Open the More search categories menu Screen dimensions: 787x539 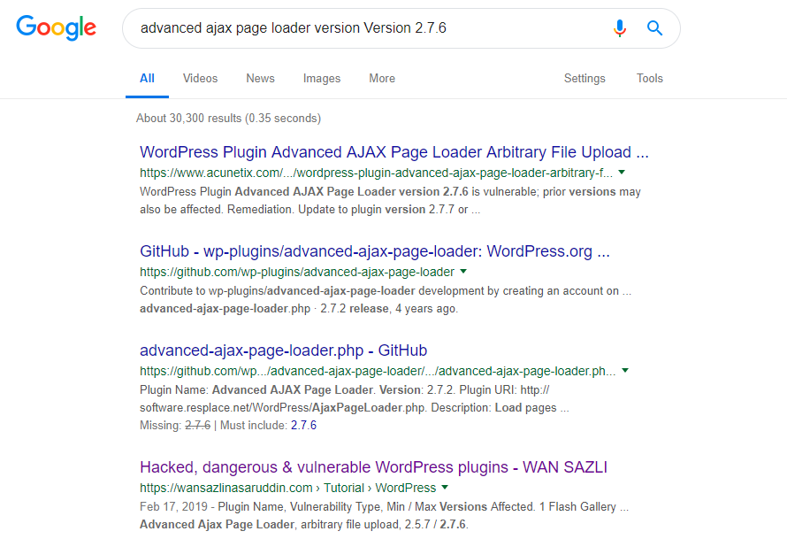coord(382,79)
